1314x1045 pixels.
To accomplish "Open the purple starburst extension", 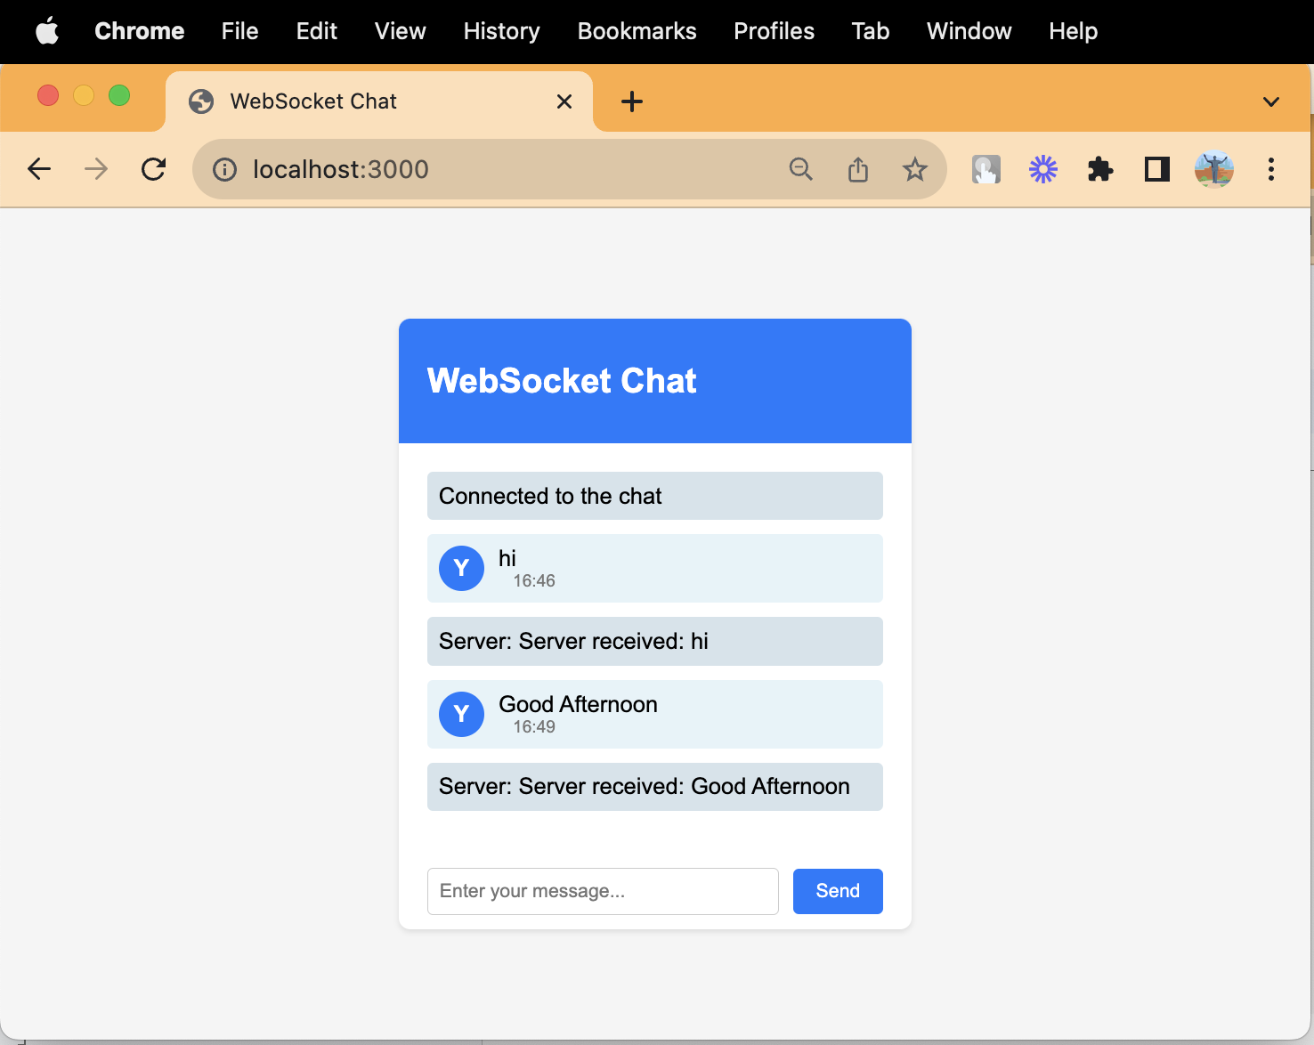I will pos(1043,169).
